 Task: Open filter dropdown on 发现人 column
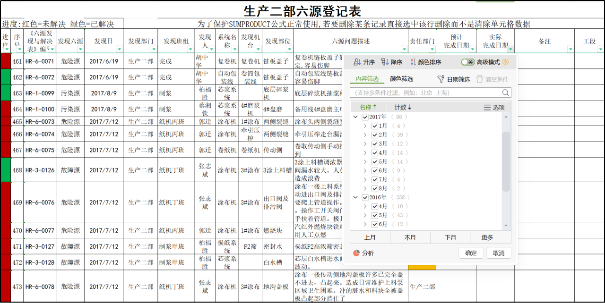click(x=212, y=49)
